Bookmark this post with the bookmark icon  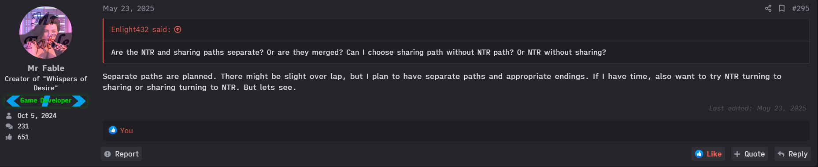[782, 8]
